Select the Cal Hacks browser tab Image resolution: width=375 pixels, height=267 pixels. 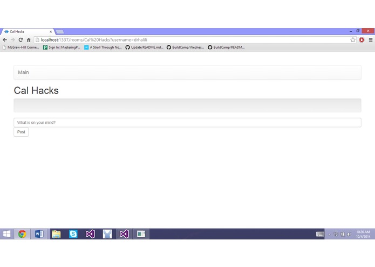point(28,31)
